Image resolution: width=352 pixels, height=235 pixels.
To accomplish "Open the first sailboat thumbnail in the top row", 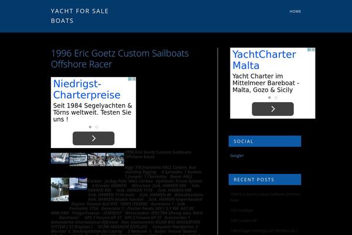I will 60,158.
